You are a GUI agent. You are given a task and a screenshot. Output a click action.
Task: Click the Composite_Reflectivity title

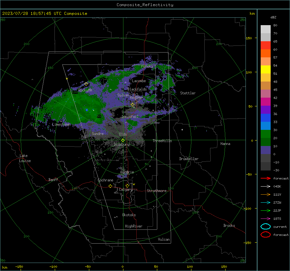point(145,5)
